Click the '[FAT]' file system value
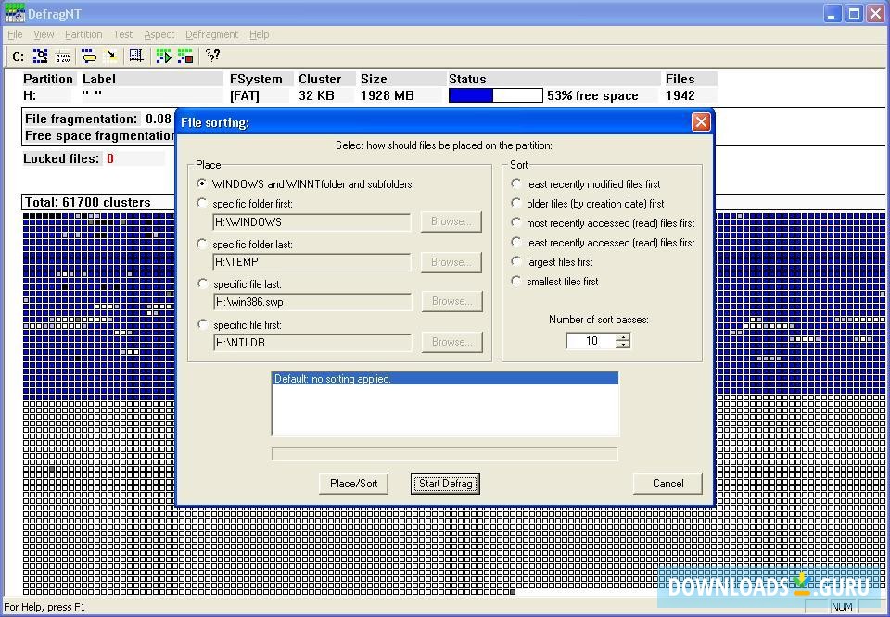The height and width of the screenshot is (617, 890). click(245, 95)
